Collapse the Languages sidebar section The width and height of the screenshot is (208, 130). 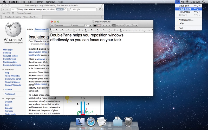(3, 99)
